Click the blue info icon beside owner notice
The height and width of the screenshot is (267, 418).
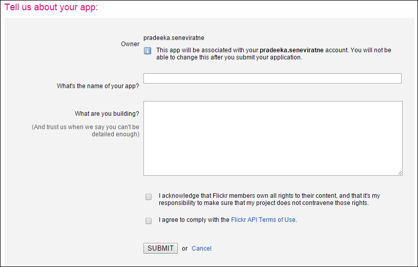point(148,51)
